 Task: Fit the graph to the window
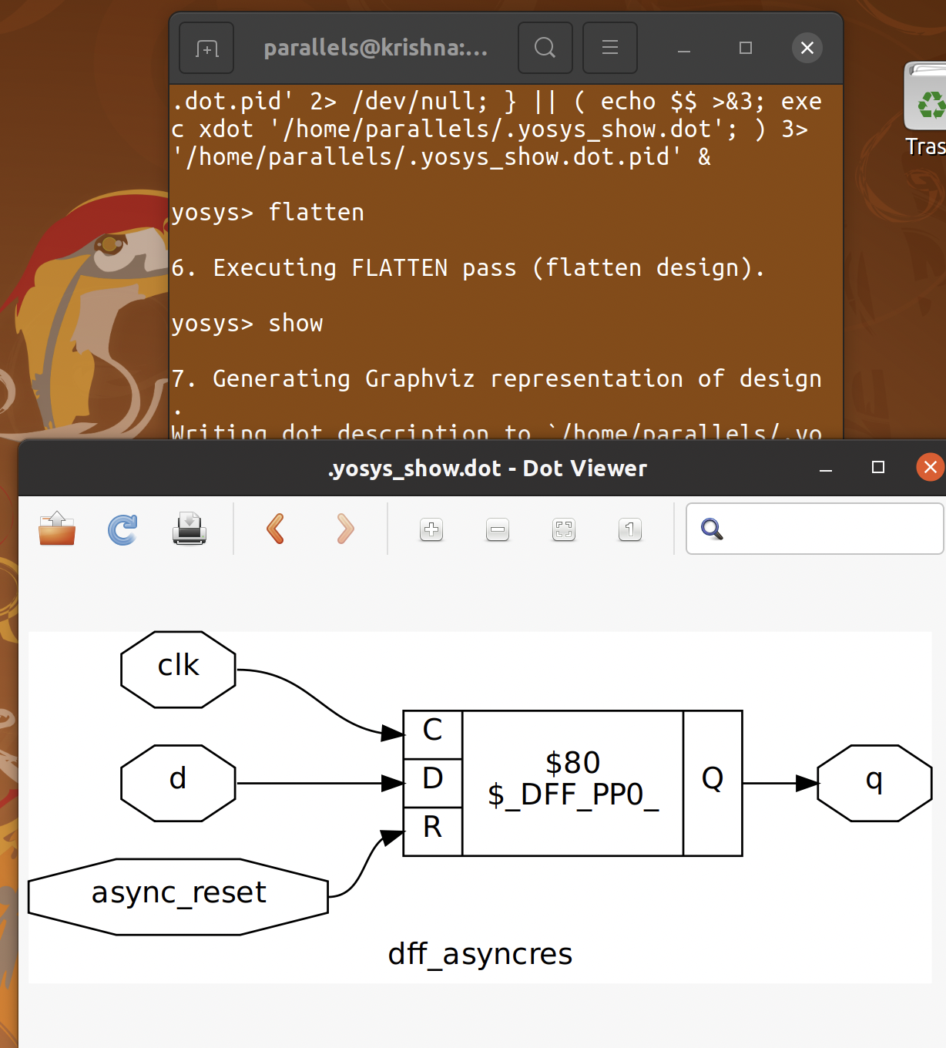(563, 529)
